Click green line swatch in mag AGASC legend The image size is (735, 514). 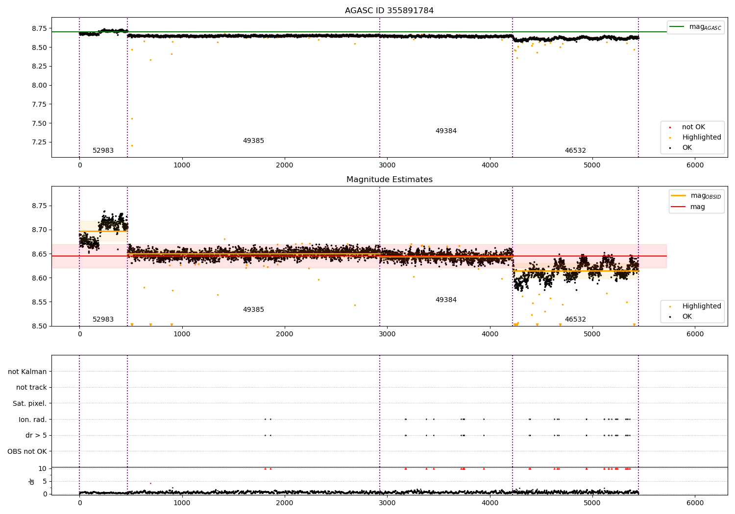pyautogui.click(x=677, y=27)
